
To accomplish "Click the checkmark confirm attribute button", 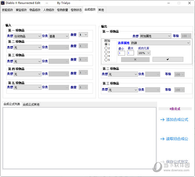I will click(x=168, y=59).
